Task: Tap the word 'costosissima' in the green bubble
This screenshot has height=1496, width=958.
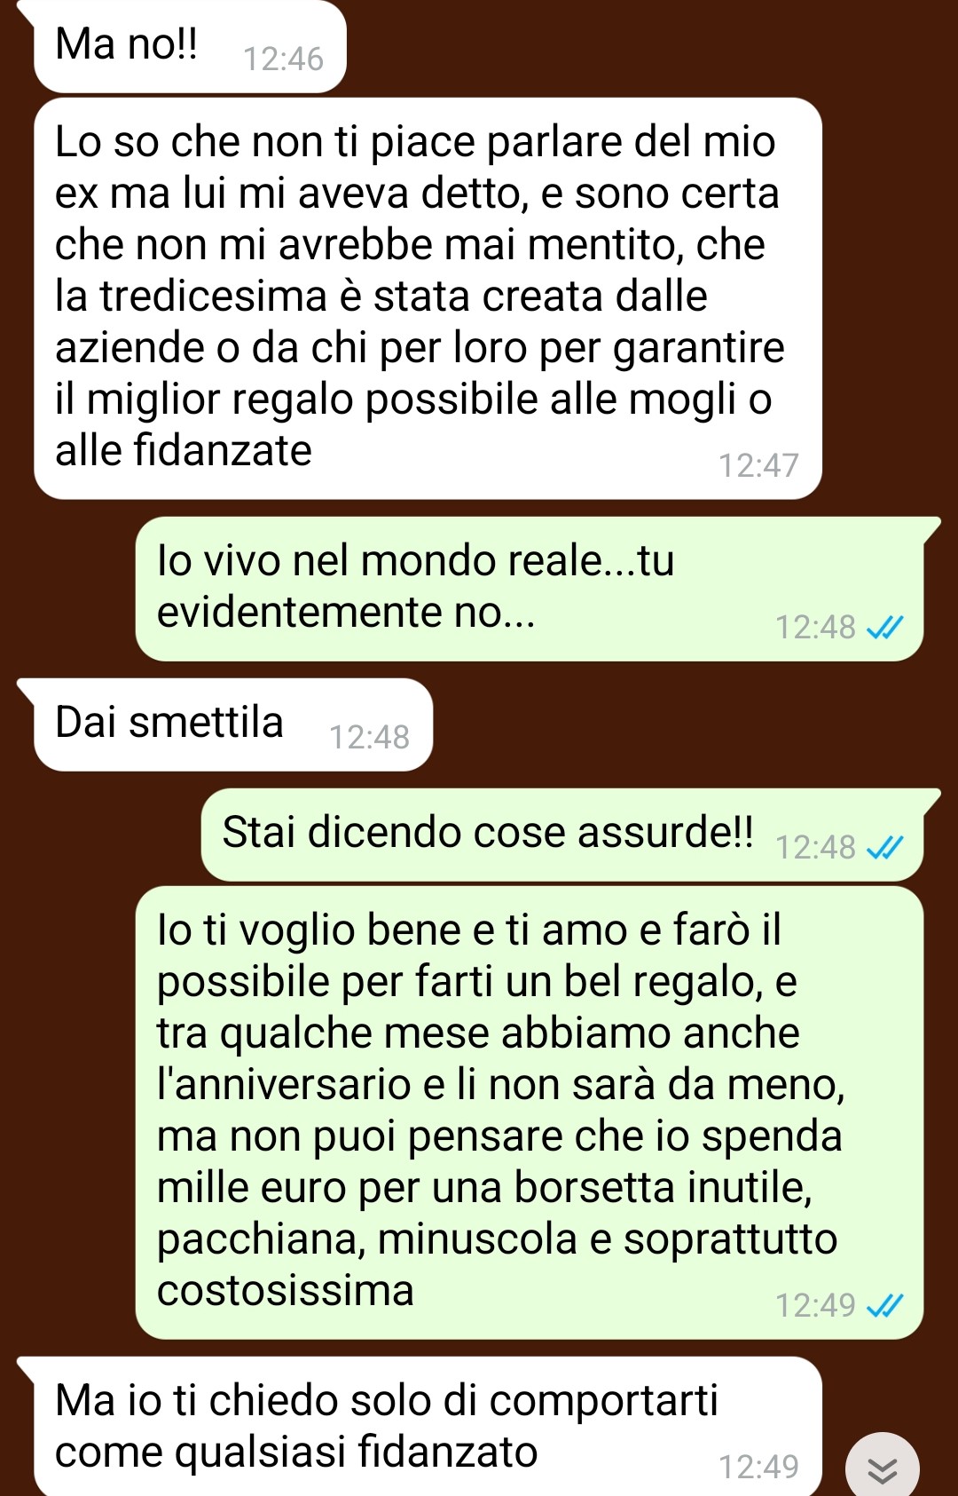Action: coord(286,1290)
